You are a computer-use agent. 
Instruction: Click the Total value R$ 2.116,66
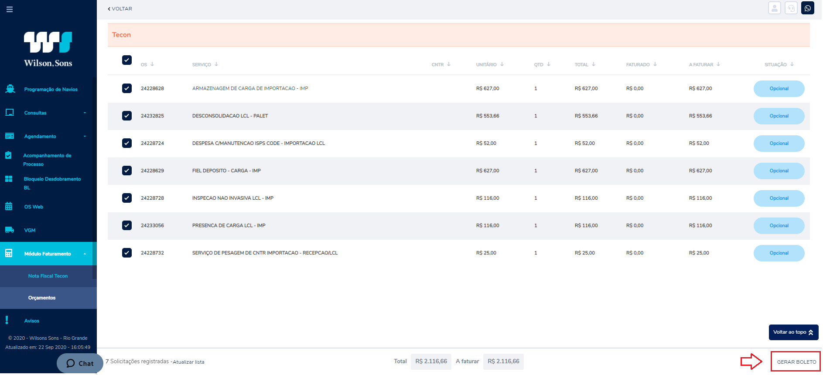coord(431,362)
